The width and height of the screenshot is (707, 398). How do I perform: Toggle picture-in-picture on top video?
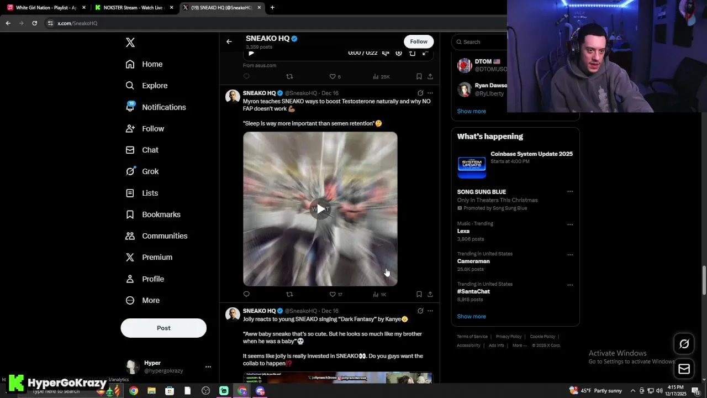point(412,53)
